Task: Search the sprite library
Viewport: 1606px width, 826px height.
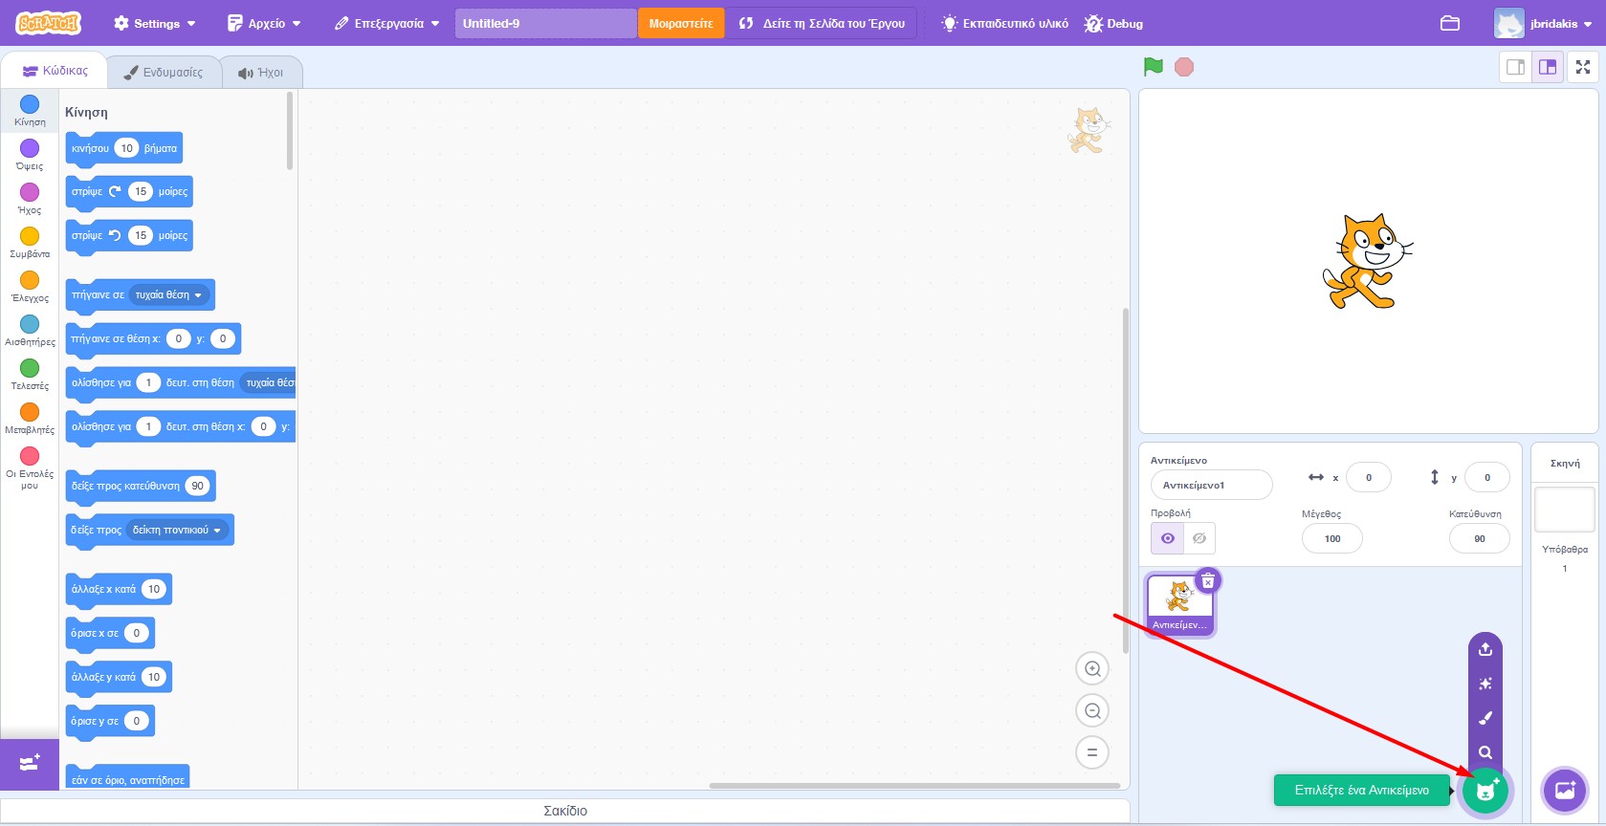Action: coord(1485,752)
